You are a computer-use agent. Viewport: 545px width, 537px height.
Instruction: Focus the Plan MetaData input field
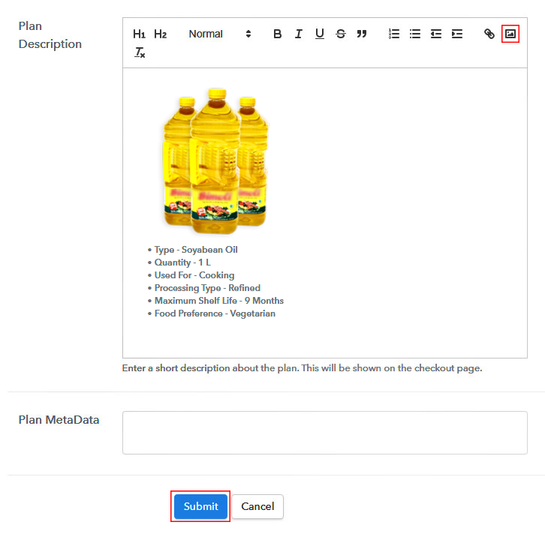click(x=324, y=433)
